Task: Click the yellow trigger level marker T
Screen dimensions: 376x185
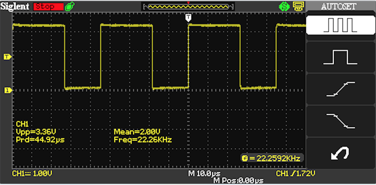Action: (x=7, y=57)
